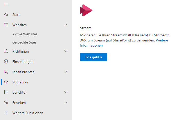Click the Erweitert gears icon
The width and height of the screenshot is (171, 120).
6,102
